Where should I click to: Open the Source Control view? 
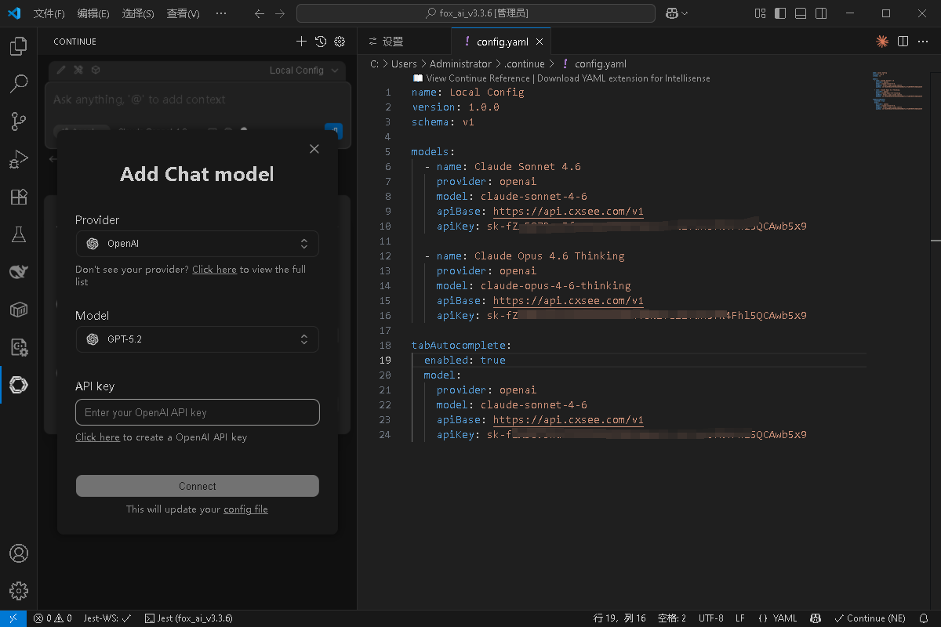point(18,121)
